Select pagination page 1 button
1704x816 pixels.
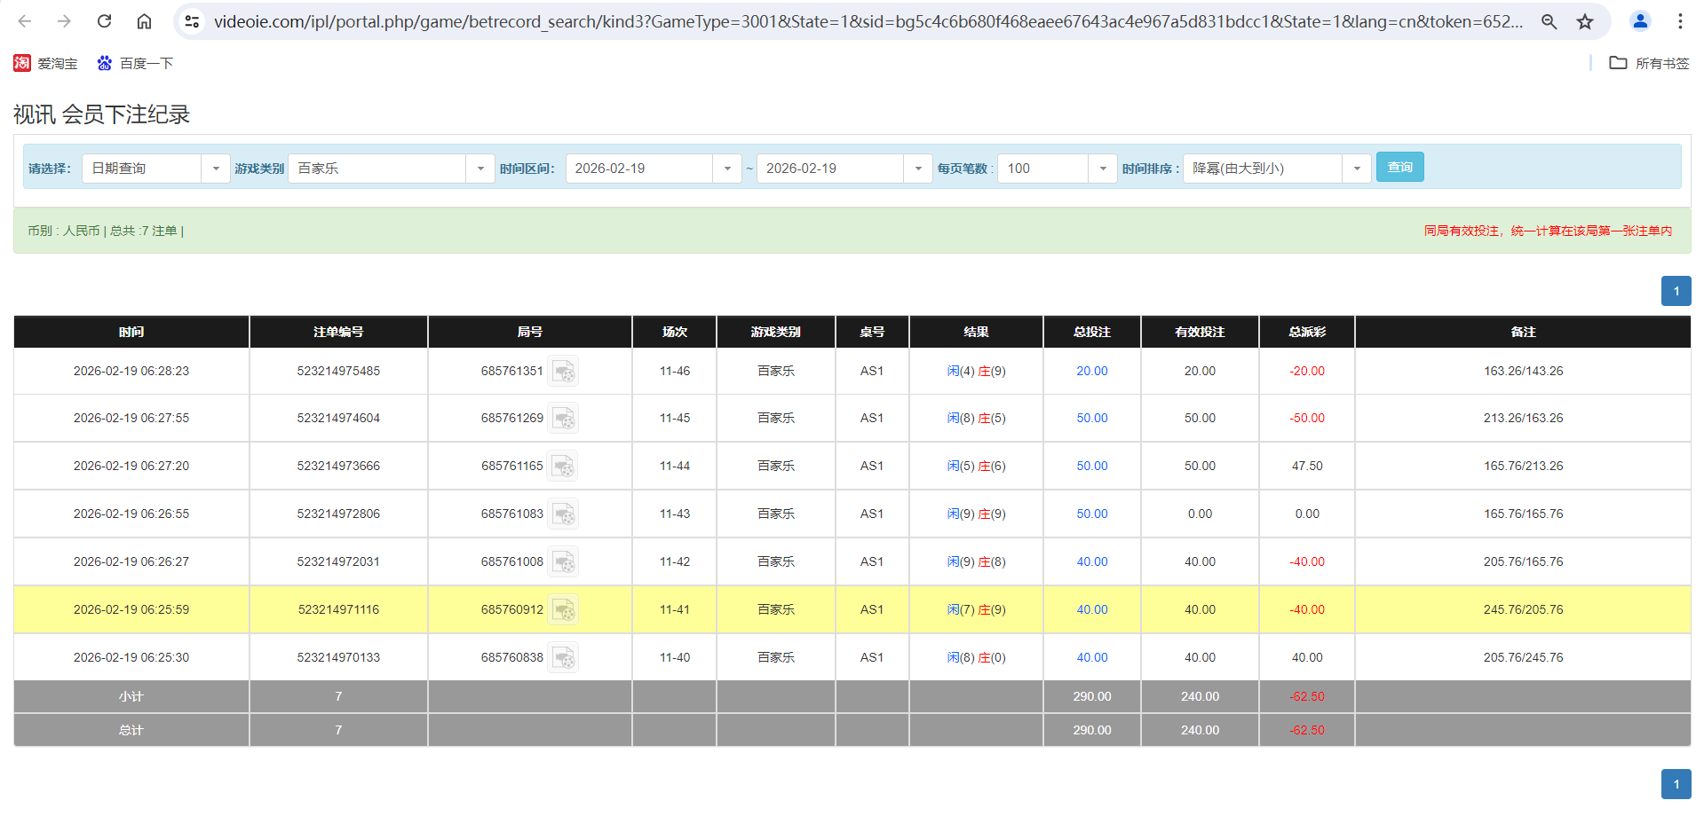(1676, 291)
